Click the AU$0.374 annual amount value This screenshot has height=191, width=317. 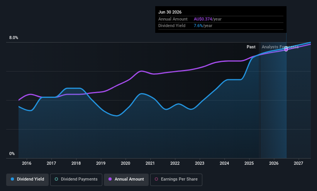coord(203,19)
